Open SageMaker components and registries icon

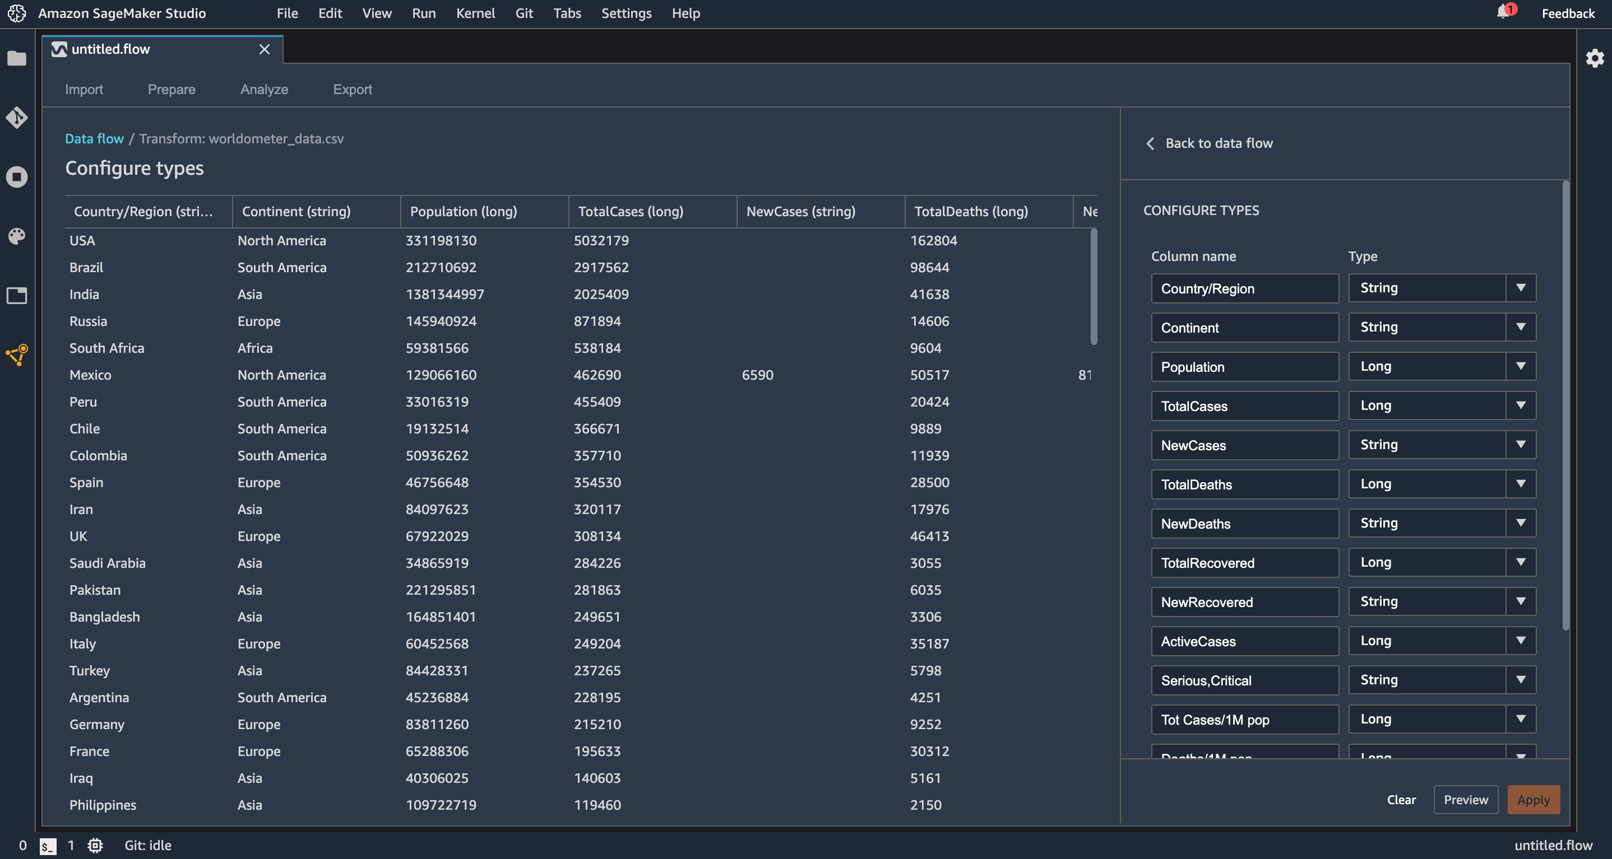[17, 354]
